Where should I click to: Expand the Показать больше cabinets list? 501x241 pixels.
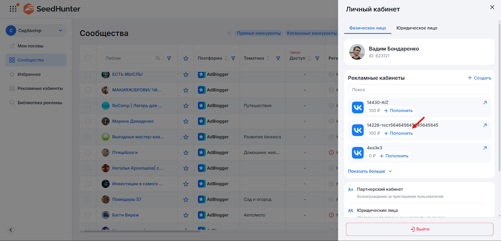[x=370, y=171]
